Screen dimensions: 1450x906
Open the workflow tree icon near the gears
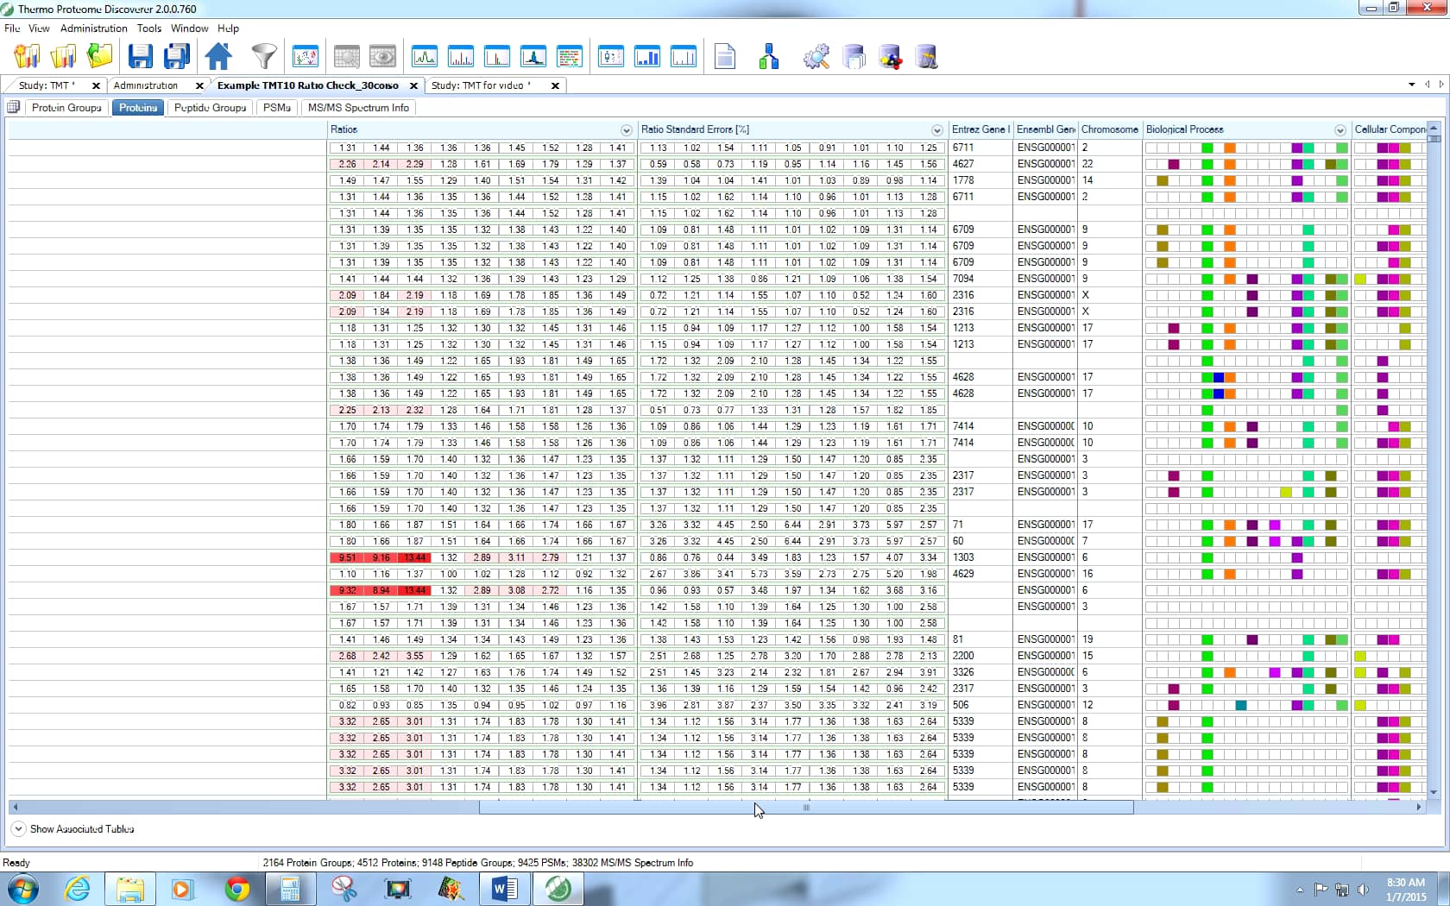click(x=769, y=56)
